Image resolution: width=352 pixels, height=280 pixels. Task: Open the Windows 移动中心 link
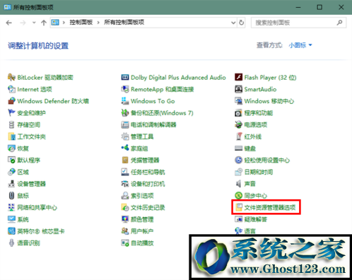[x=269, y=101]
